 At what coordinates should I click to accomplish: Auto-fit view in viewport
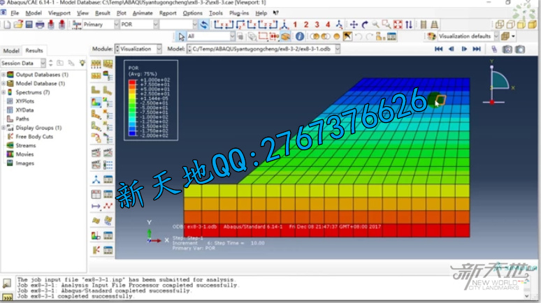tap(398, 24)
